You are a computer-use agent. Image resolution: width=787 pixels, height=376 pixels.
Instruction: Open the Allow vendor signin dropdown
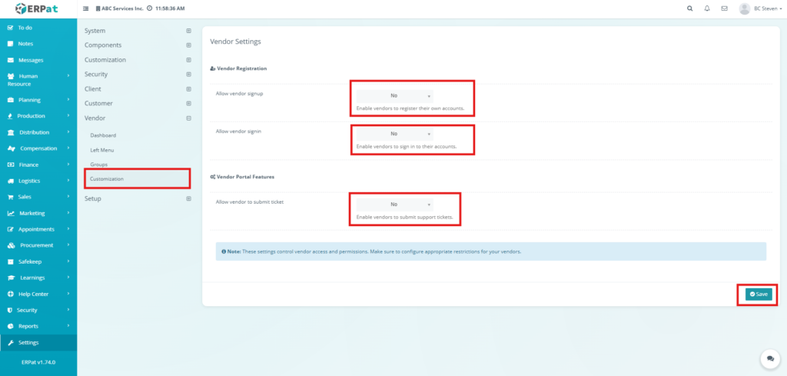click(394, 134)
